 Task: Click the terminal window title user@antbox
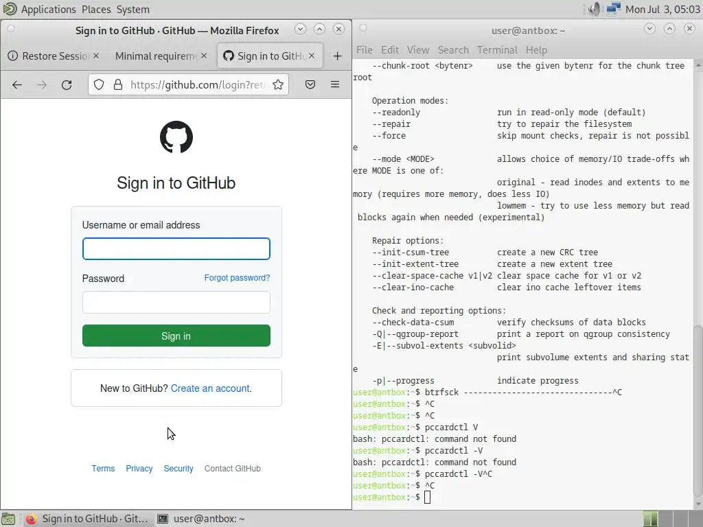(x=528, y=30)
